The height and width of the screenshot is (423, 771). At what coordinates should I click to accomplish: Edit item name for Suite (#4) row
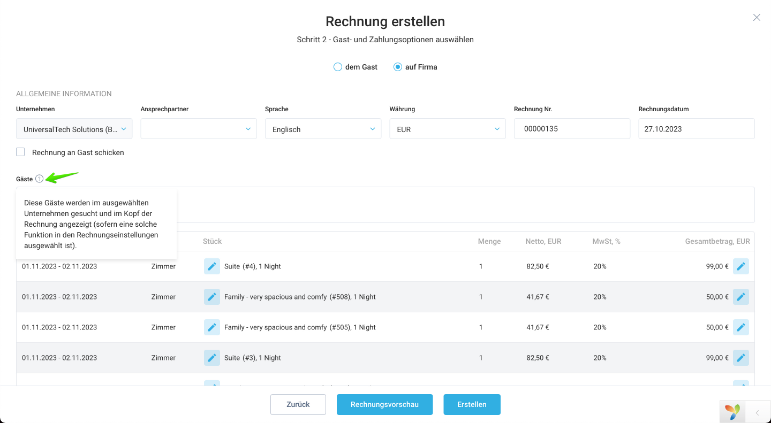point(212,266)
